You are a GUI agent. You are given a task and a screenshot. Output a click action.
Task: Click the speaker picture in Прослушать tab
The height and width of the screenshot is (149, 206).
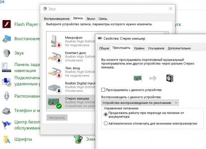pyautogui.click(x=170, y=78)
